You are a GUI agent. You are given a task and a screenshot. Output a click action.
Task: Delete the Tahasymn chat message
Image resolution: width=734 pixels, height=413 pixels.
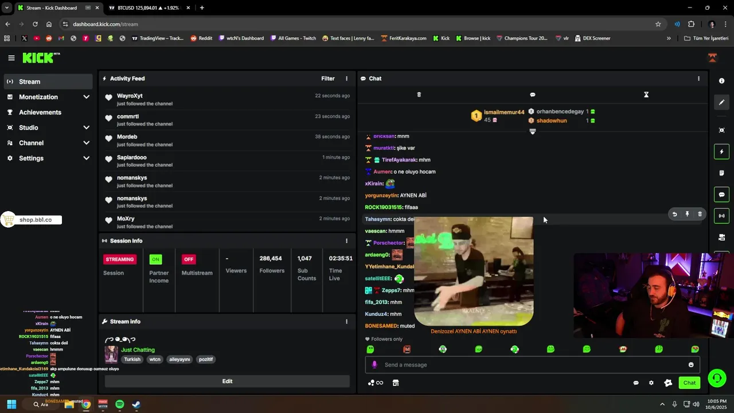tap(700, 214)
